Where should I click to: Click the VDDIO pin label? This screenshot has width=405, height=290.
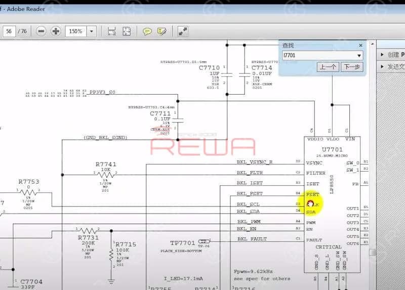[315, 139]
